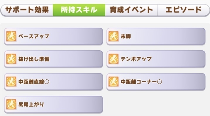The image size is (210, 116).
Task: Select the 抜け出し準備 skill label
Action: tap(34, 59)
